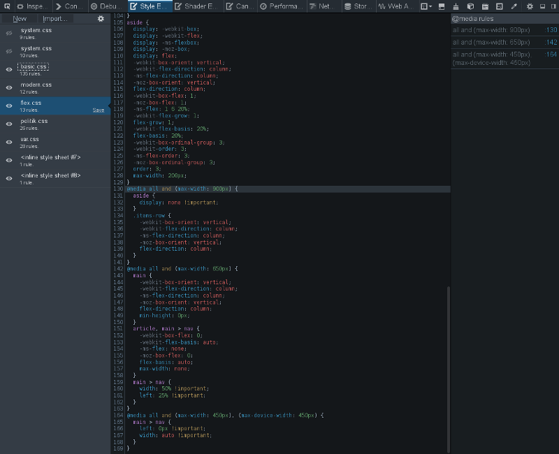The image size is (559, 454).
Task: Disable the politik.css stylesheet eye icon
Action: click(9, 124)
